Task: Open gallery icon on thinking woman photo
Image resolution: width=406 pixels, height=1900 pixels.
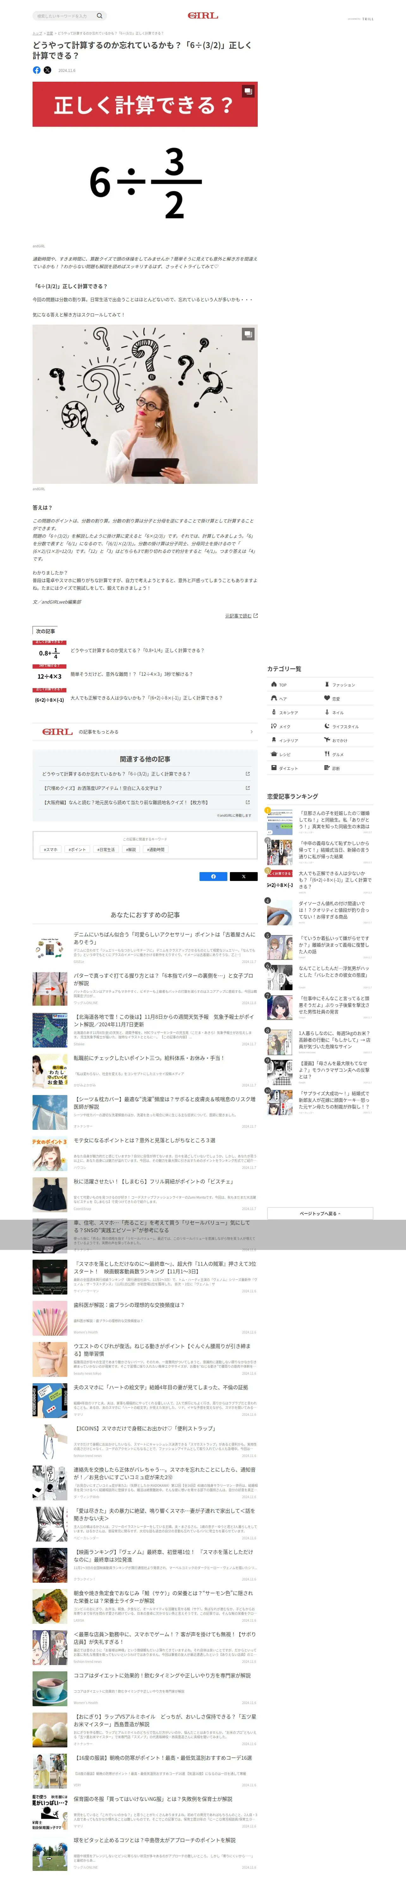Action: (248, 334)
